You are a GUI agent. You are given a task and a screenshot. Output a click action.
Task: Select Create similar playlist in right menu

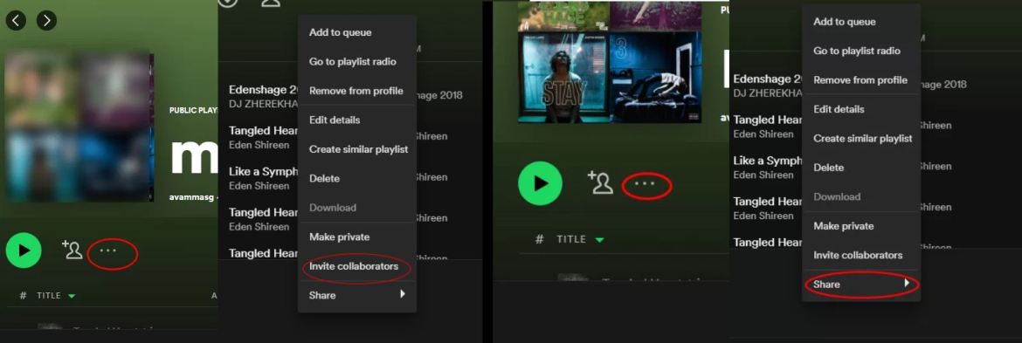pyautogui.click(x=861, y=139)
